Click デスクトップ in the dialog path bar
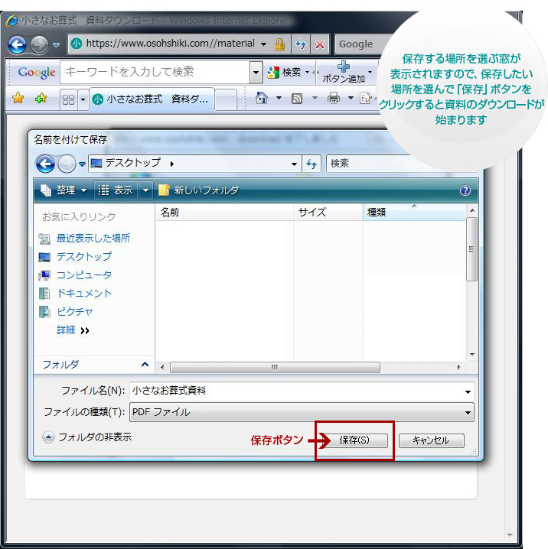The image size is (548, 549). 132,163
